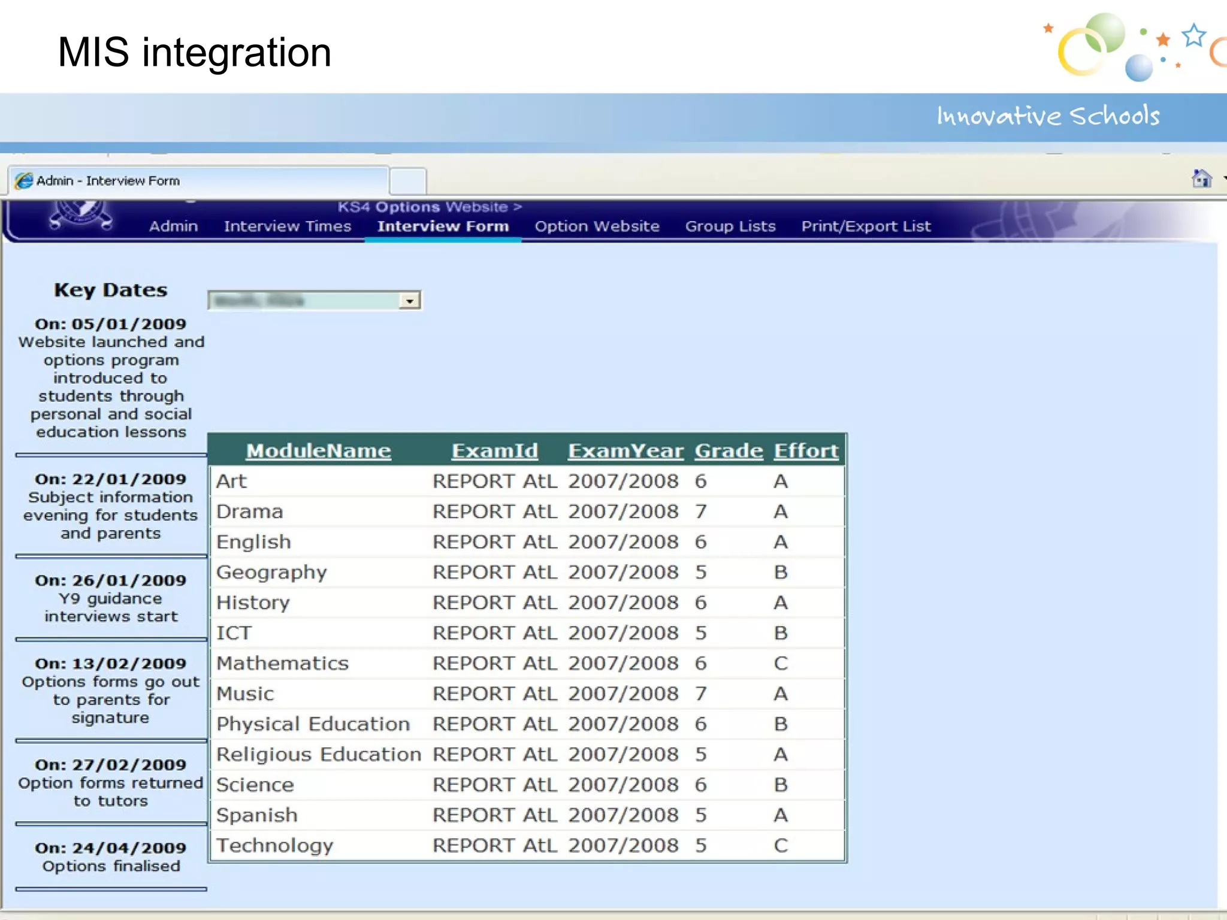Click the Internet Explorer icon on the tab

click(25, 181)
